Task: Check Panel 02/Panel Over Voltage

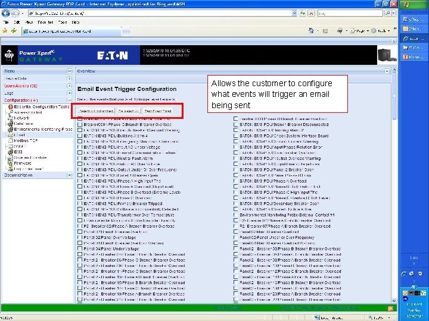Action: [x=80, y=237]
